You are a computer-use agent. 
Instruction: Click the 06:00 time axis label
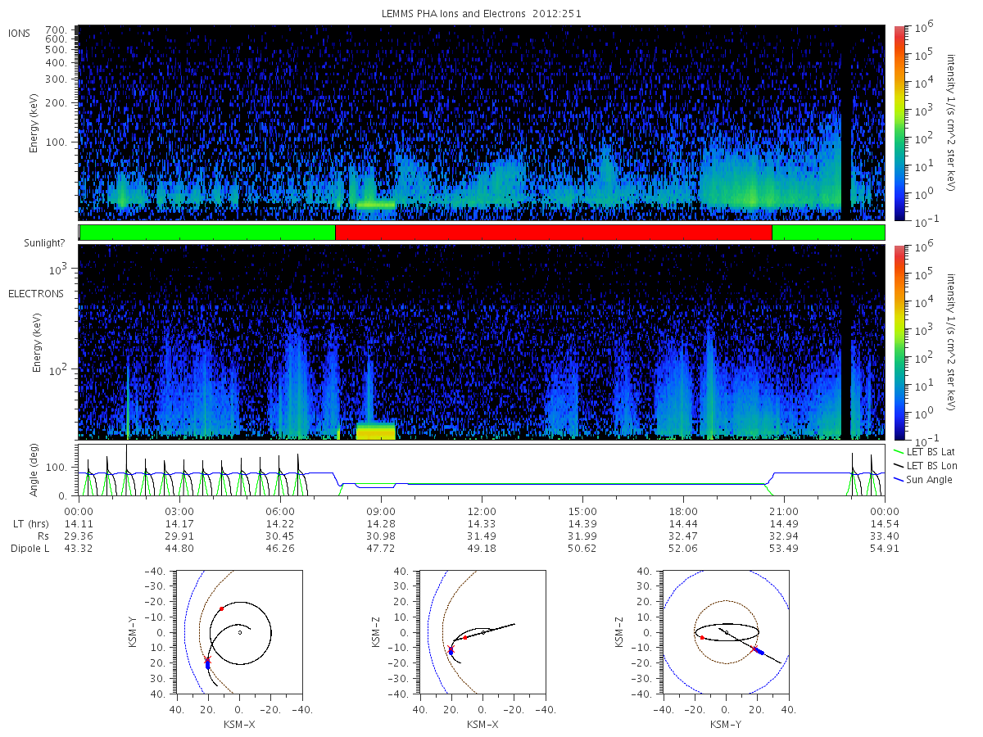point(280,509)
